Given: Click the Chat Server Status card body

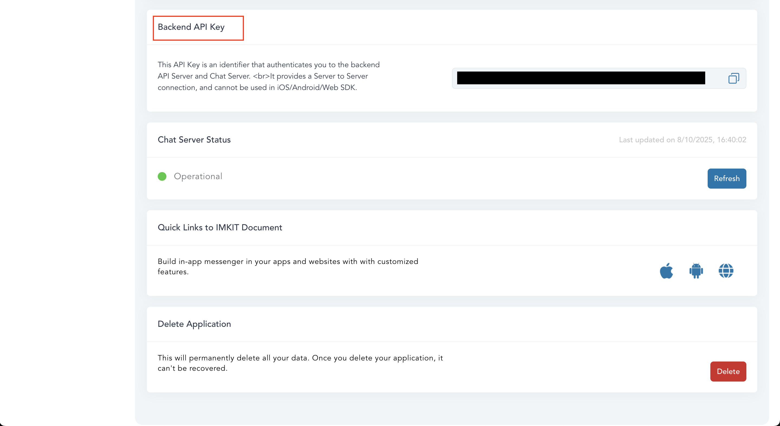Looking at the screenshot, I should click(x=424, y=179).
